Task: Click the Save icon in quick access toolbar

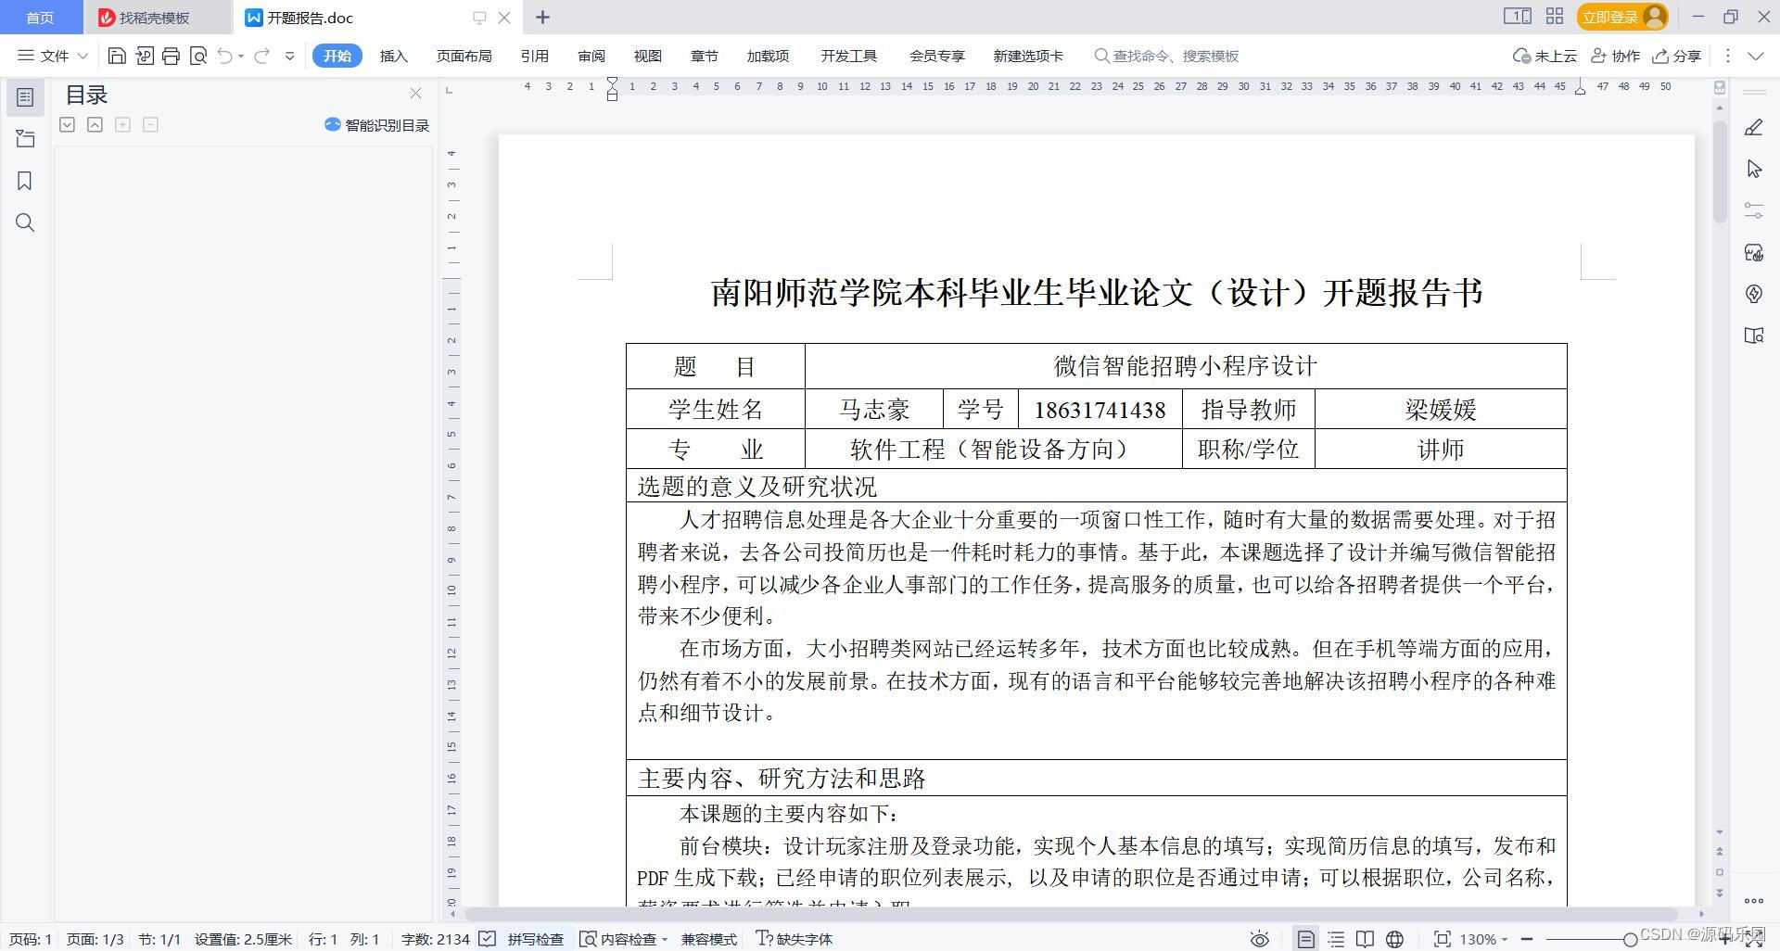Action: click(117, 56)
